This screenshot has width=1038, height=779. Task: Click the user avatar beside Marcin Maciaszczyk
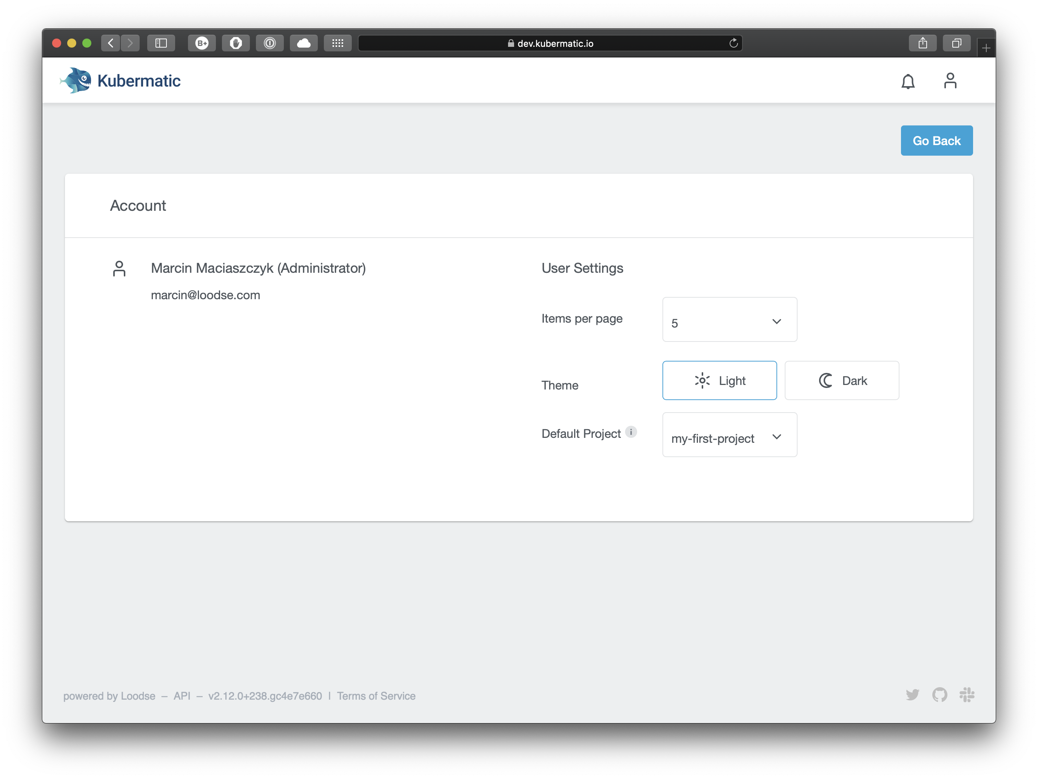119,269
